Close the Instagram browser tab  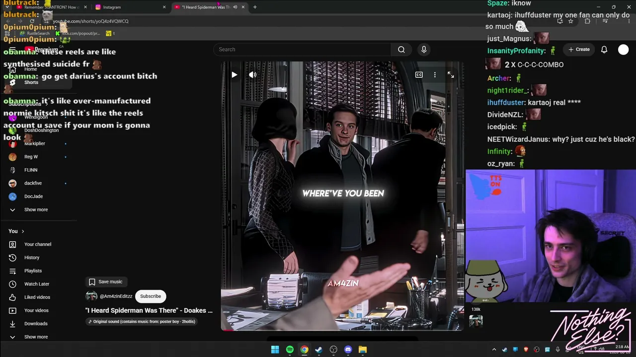tap(164, 7)
